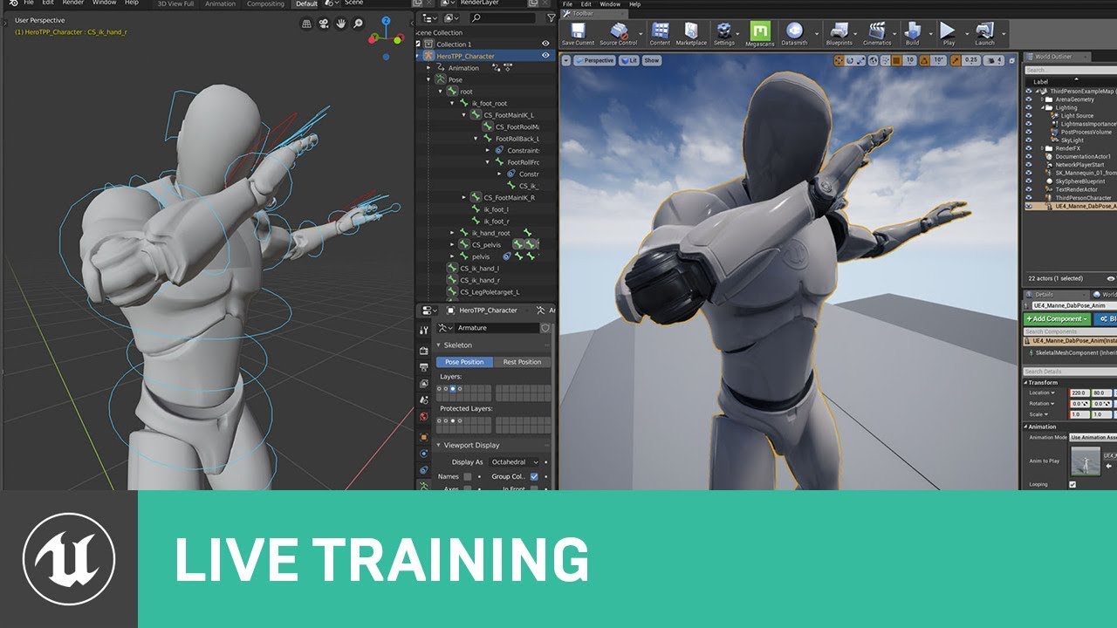
Task: Open the Display As Octahedral dropdown
Action: coord(513,461)
